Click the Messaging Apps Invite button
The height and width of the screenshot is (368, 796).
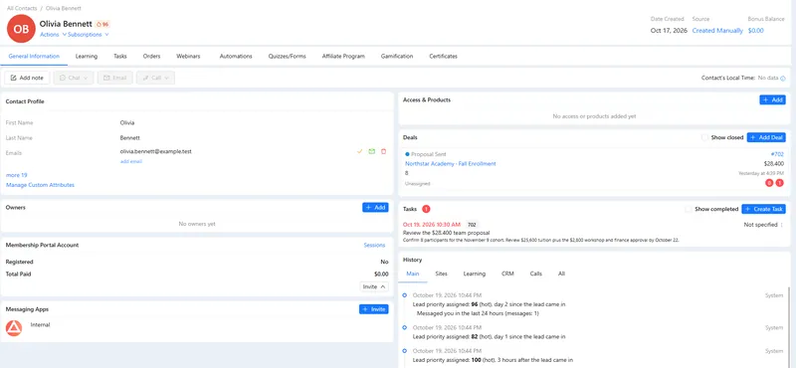pyautogui.click(x=374, y=309)
